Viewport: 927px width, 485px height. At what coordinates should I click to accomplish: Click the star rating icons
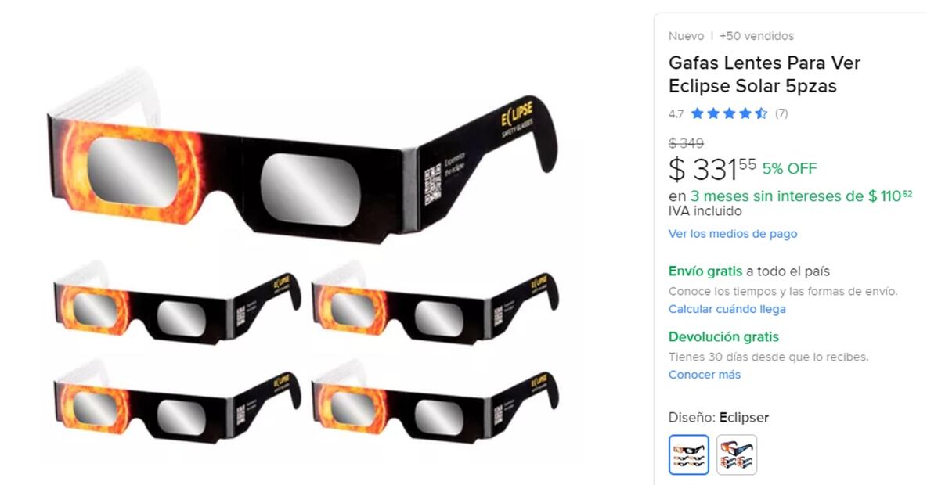click(x=729, y=113)
